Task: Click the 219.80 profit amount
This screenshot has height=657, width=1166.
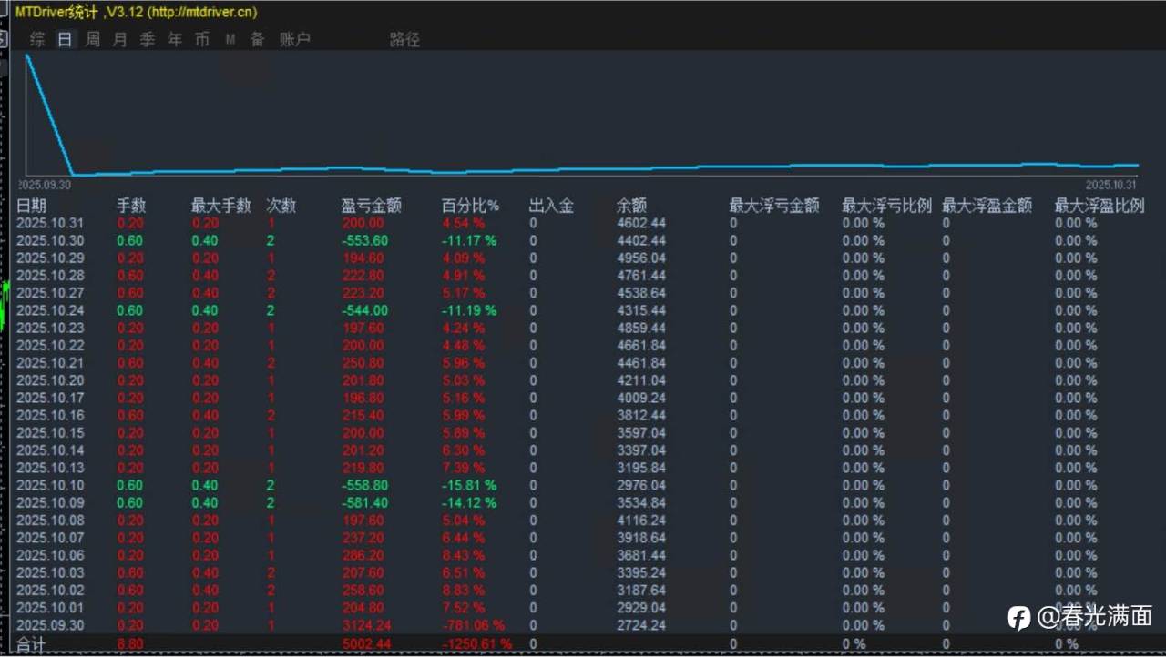Action: 363,468
